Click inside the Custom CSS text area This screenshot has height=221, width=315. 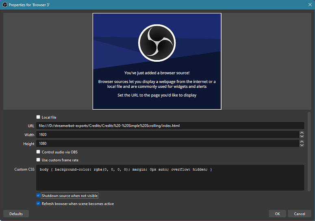pos(170,178)
